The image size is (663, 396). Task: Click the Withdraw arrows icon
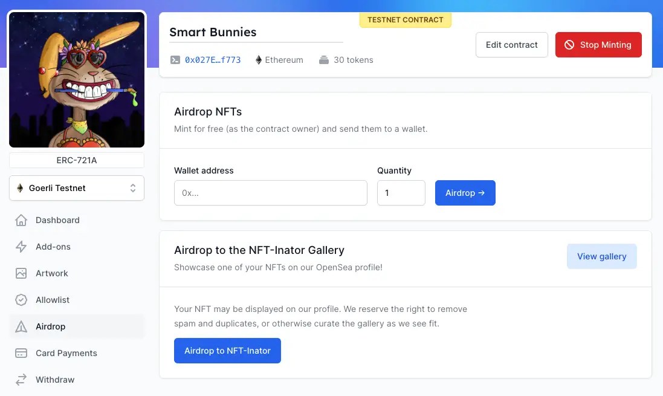(22, 380)
